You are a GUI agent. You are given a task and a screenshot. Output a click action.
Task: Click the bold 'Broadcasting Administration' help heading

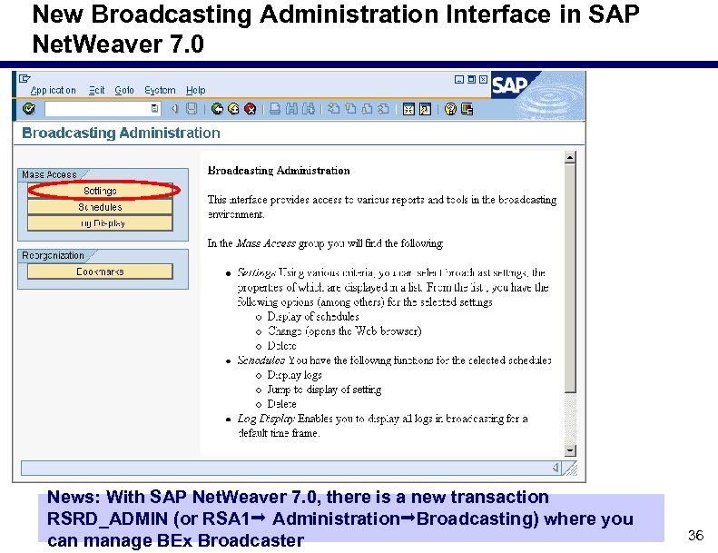[279, 171]
